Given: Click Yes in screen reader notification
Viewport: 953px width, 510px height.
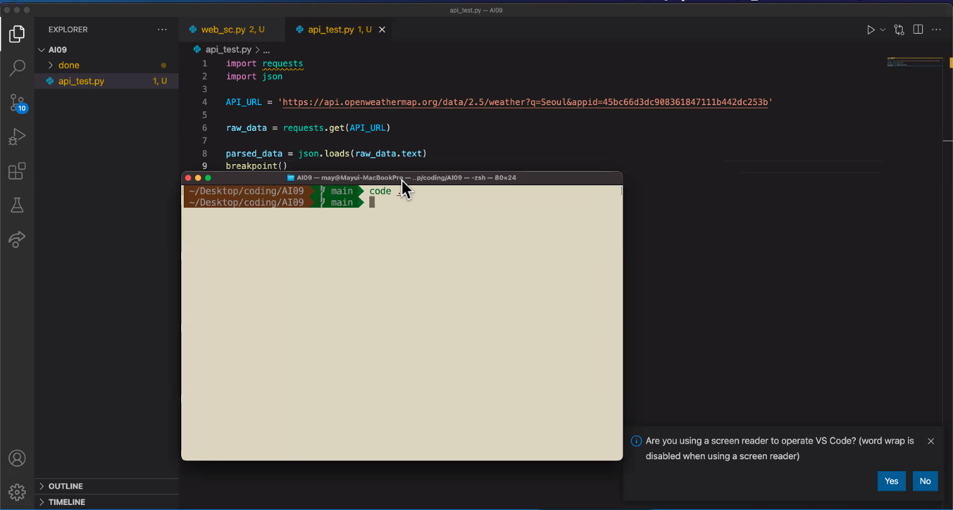Looking at the screenshot, I should [892, 481].
